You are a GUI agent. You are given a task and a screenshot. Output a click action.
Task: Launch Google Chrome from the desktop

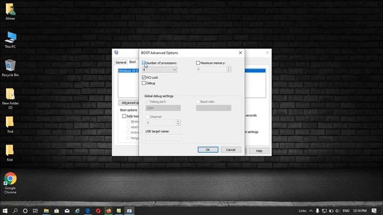click(x=10, y=183)
